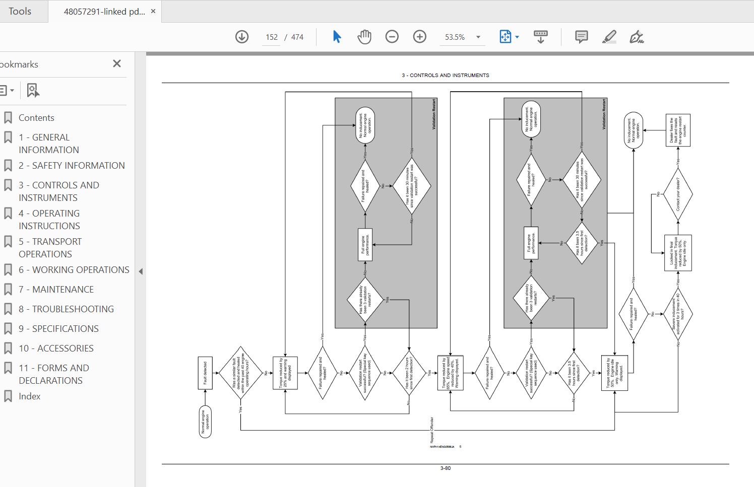Open the Sign document pen tool

637,37
